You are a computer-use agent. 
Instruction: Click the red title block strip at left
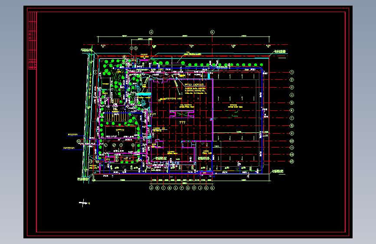click(x=33, y=40)
